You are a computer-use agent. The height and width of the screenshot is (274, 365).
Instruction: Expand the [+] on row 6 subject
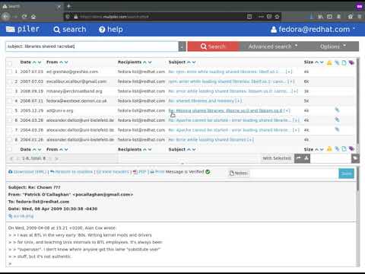[x=296, y=120]
